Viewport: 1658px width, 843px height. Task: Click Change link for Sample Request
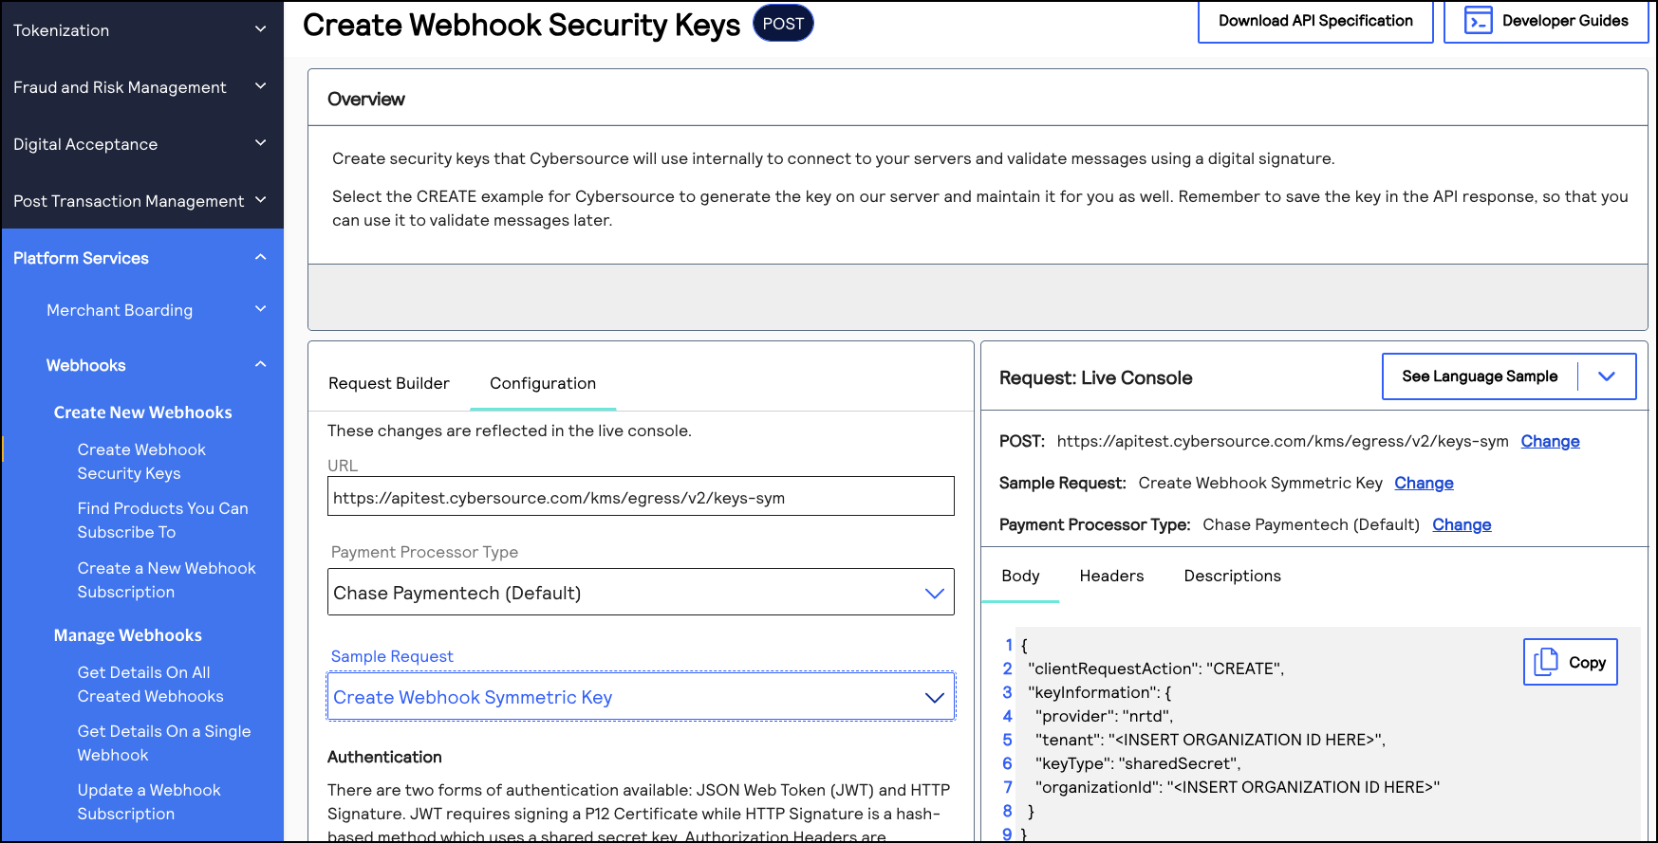[x=1424, y=483]
